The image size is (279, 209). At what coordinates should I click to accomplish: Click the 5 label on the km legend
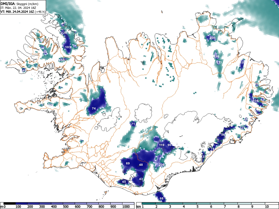point(198,207)
